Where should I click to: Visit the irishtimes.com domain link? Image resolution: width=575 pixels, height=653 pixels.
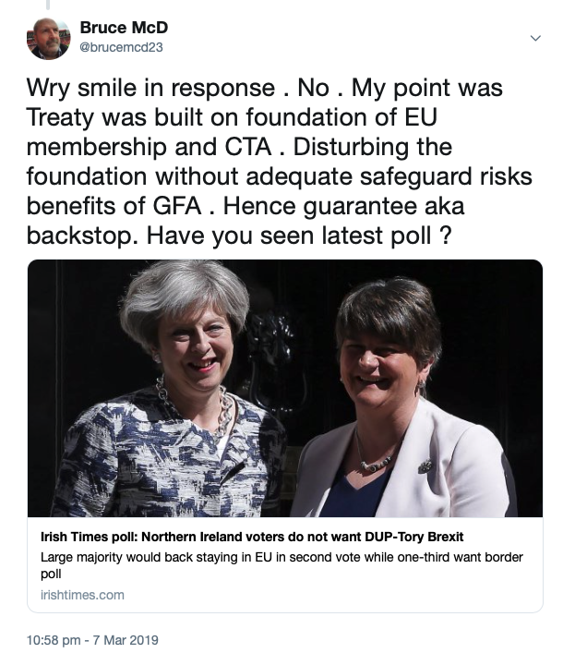pos(82,595)
